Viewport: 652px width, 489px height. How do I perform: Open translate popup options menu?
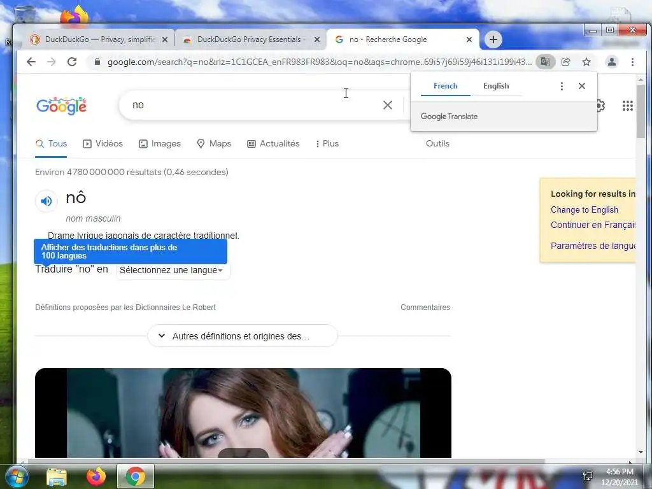tap(562, 86)
